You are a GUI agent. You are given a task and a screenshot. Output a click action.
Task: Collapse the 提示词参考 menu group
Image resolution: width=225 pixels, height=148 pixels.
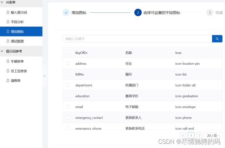[21, 51]
